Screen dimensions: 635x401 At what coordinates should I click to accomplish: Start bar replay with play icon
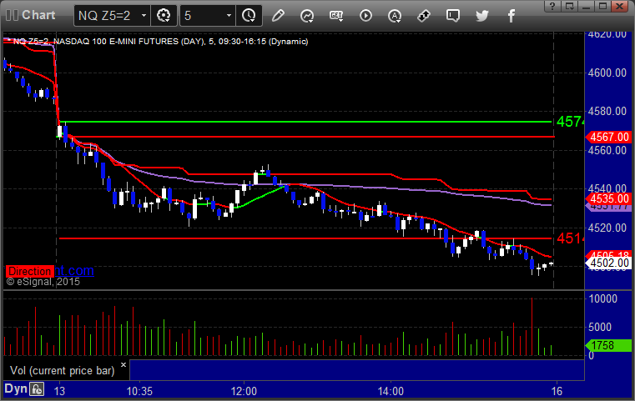pos(365,16)
